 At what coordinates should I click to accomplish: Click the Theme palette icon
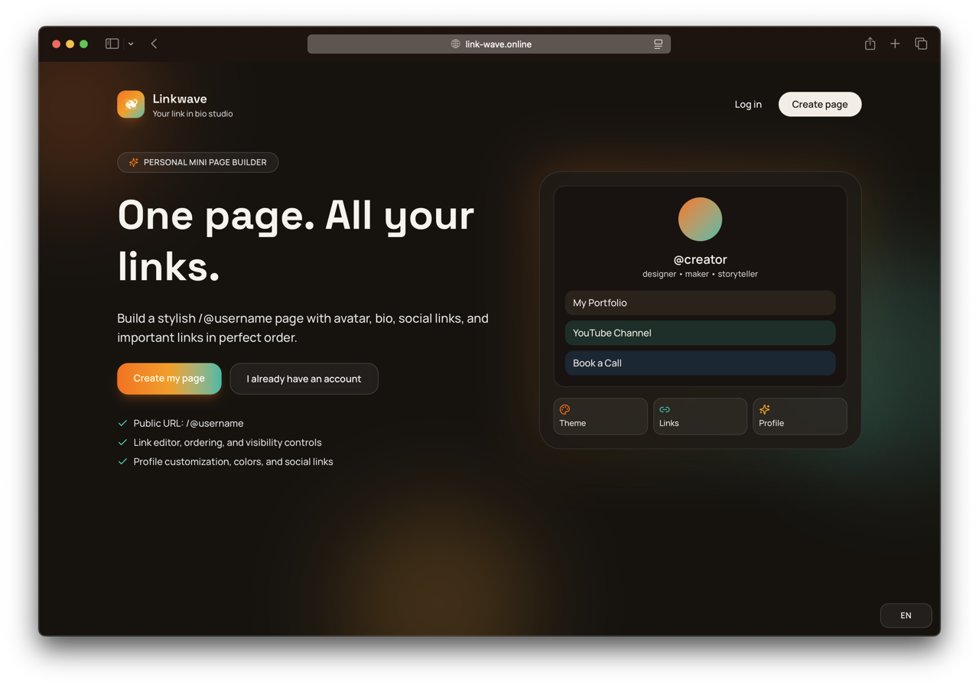pos(565,409)
